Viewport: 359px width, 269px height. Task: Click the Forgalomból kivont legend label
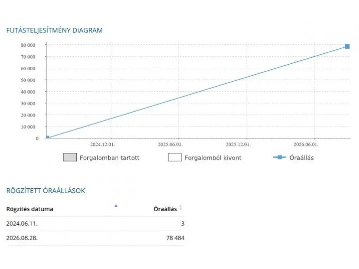coord(213,158)
